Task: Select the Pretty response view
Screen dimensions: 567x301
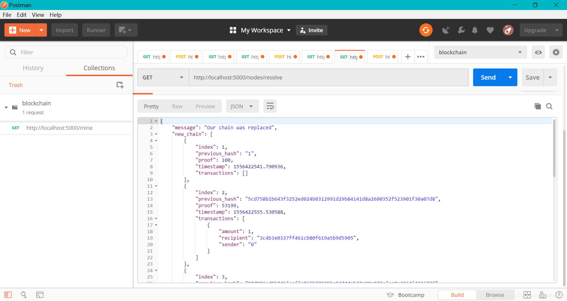Action: click(x=151, y=106)
